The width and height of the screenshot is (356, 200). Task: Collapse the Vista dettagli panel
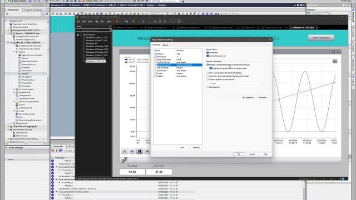click(6, 148)
